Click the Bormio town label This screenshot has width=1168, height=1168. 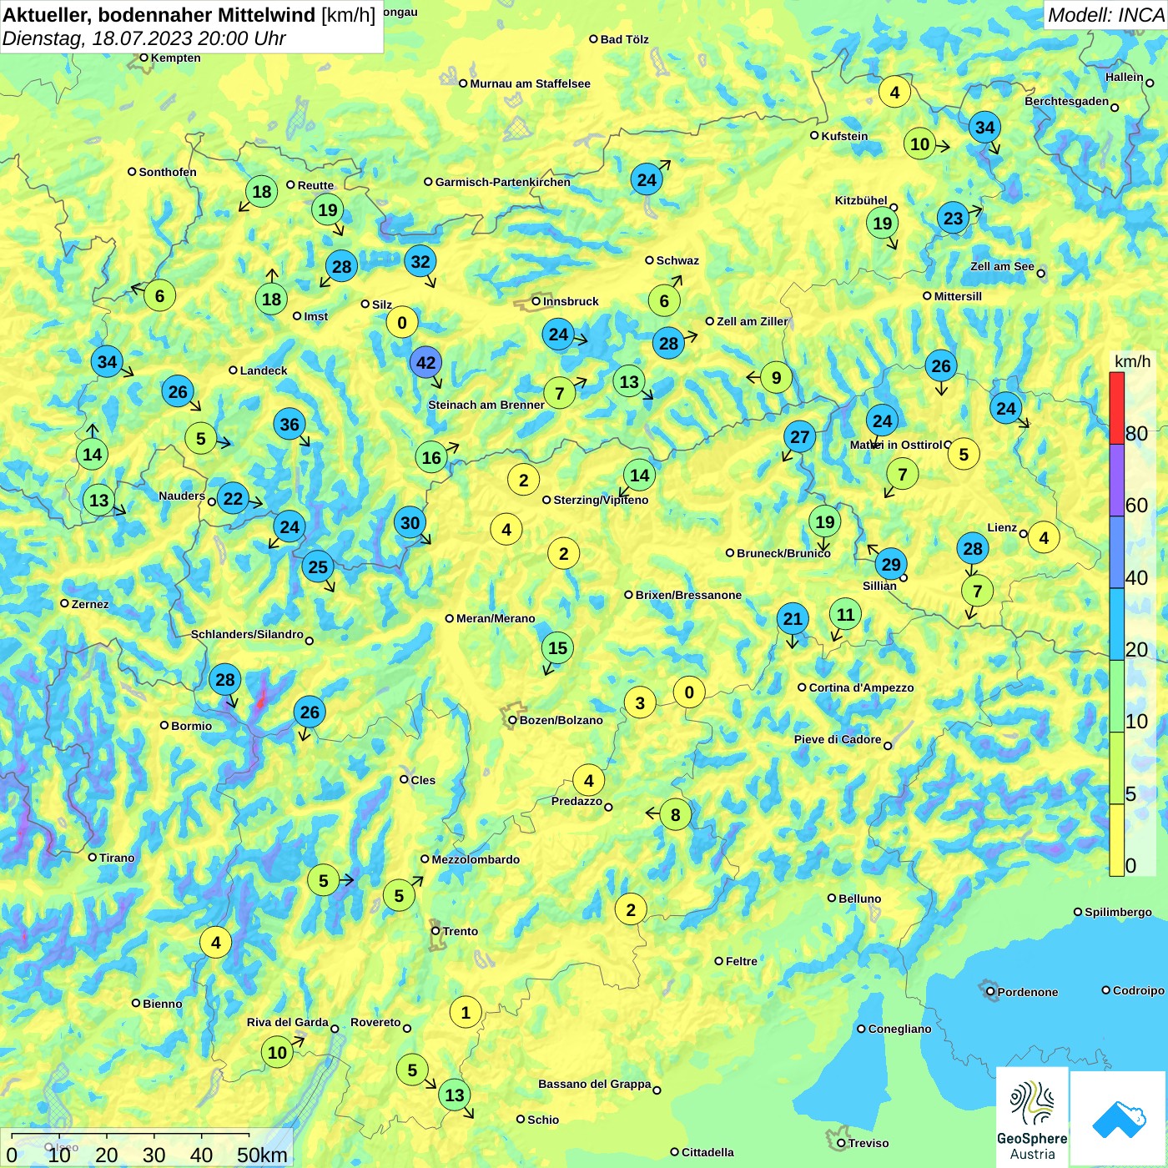[x=191, y=726]
